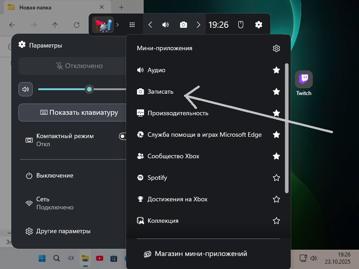Toggle the Сообщество Xbox favorite star
The width and height of the screenshot is (359, 269).
[x=276, y=156]
